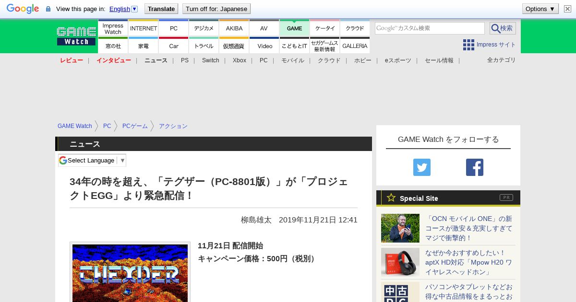Close the Google translate bar
The image size is (576, 302).
click(567, 9)
